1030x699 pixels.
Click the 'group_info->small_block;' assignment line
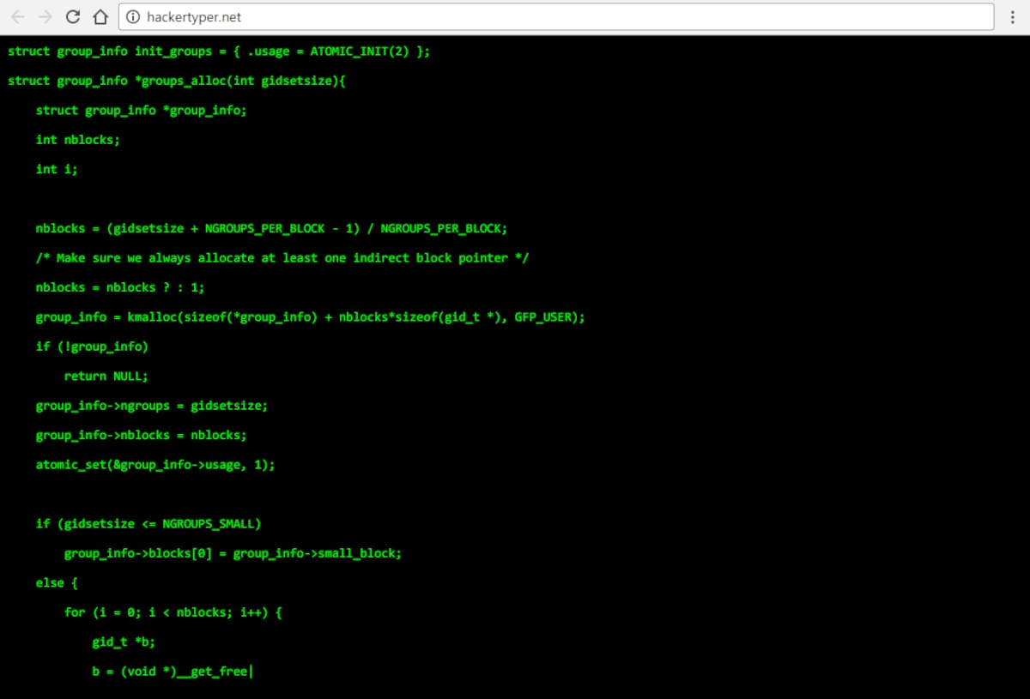click(x=233, y=553)
